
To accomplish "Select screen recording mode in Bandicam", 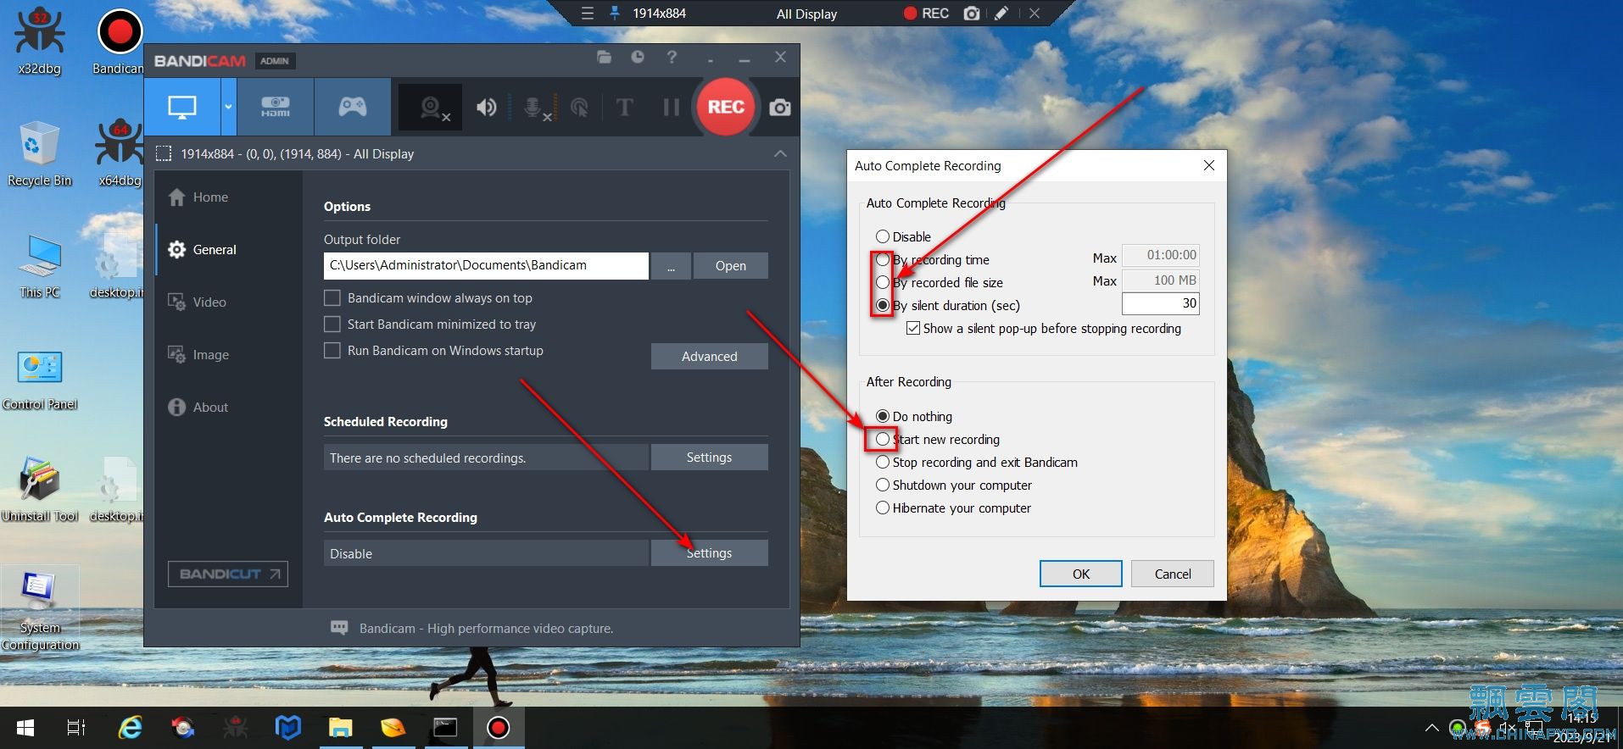I will click(182, 107).
